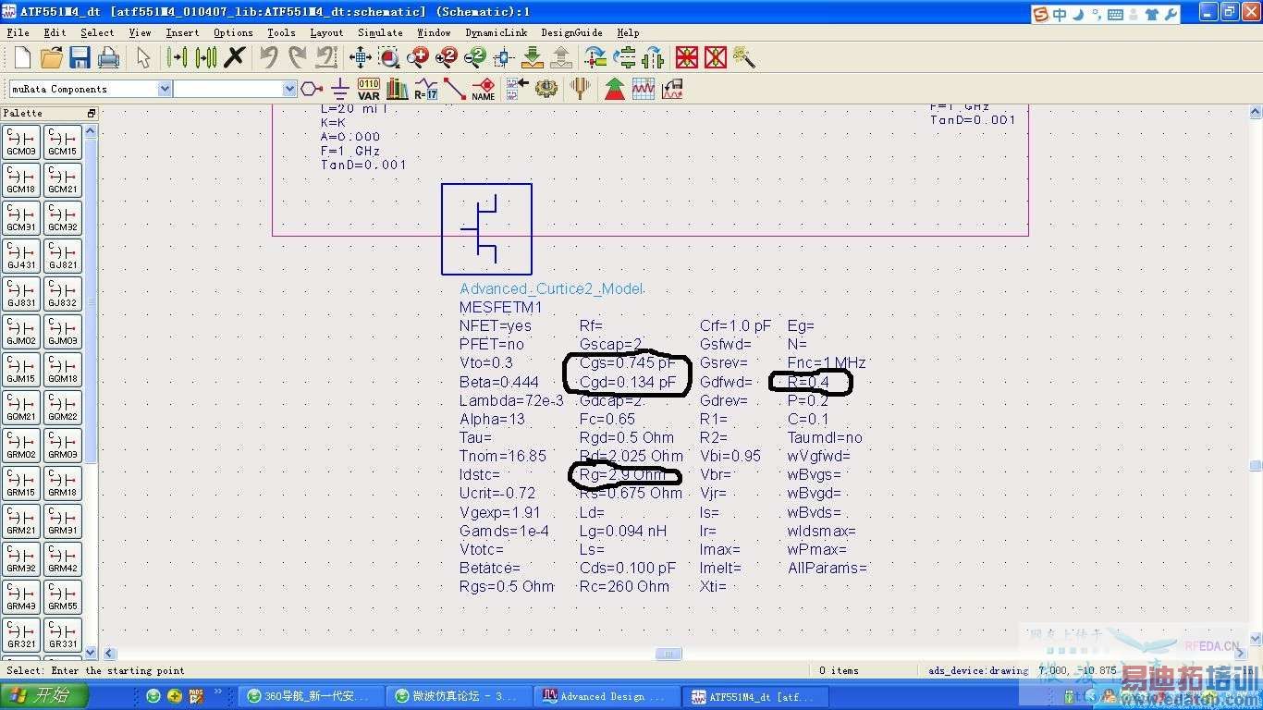Redo the action with the toolbar arrow
This screenshot has height=710, width=1263.
[x=298, y=57]
